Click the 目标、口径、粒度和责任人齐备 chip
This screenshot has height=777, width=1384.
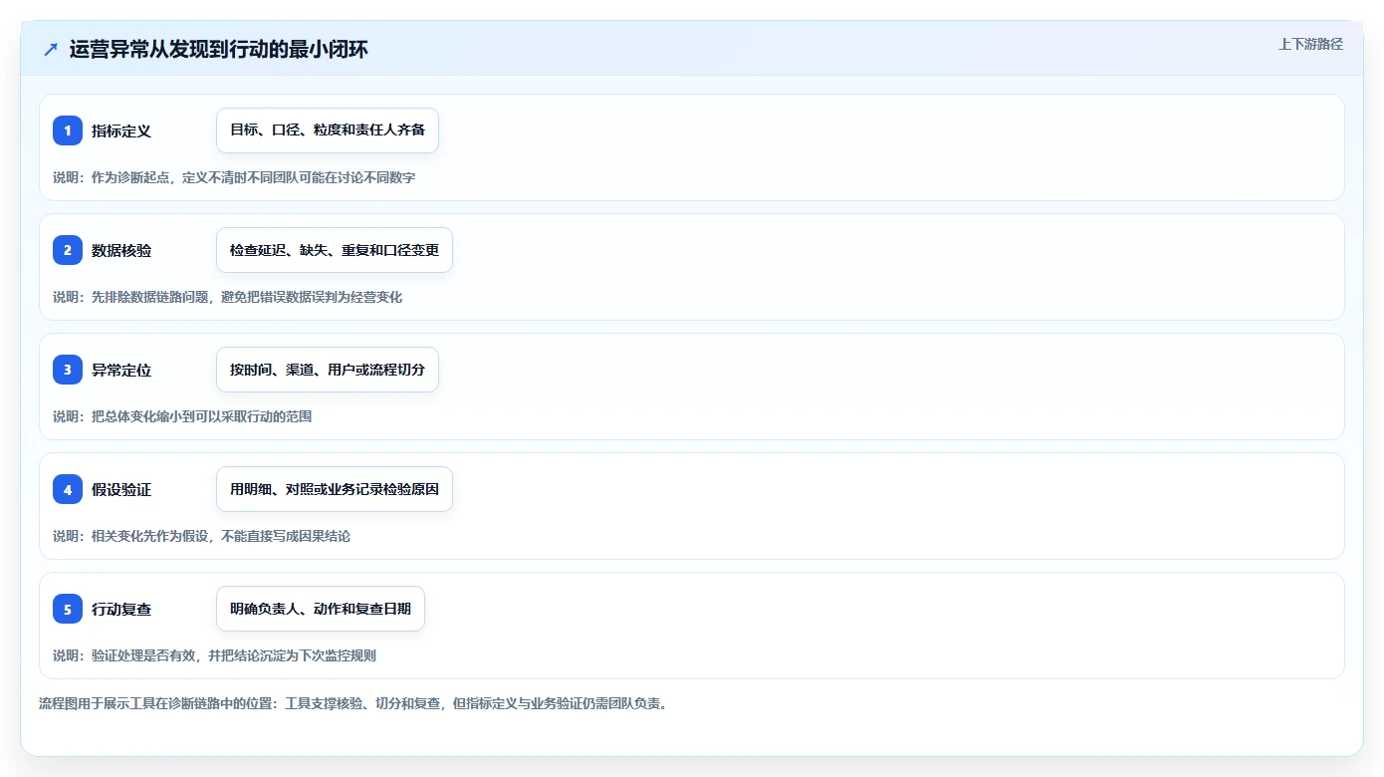[x=328, y=130]
